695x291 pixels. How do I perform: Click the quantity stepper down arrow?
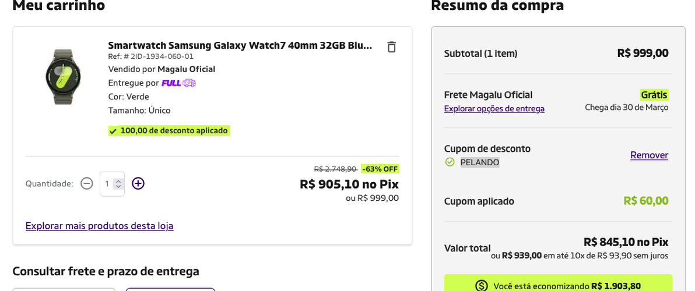tap(118, 186)
